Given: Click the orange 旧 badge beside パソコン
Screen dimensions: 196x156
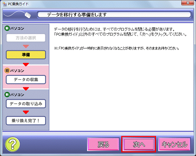Looking at the screenshot, I should click(x=7, y=70).
